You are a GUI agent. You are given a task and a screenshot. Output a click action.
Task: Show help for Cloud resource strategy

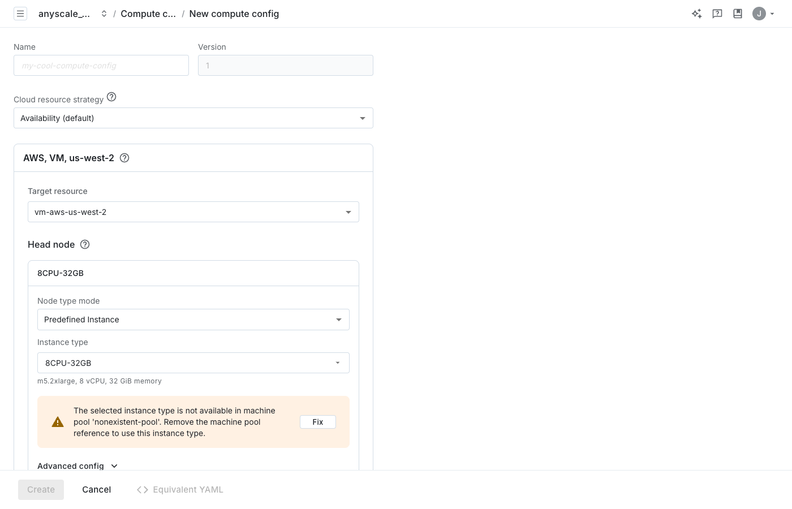111,97
